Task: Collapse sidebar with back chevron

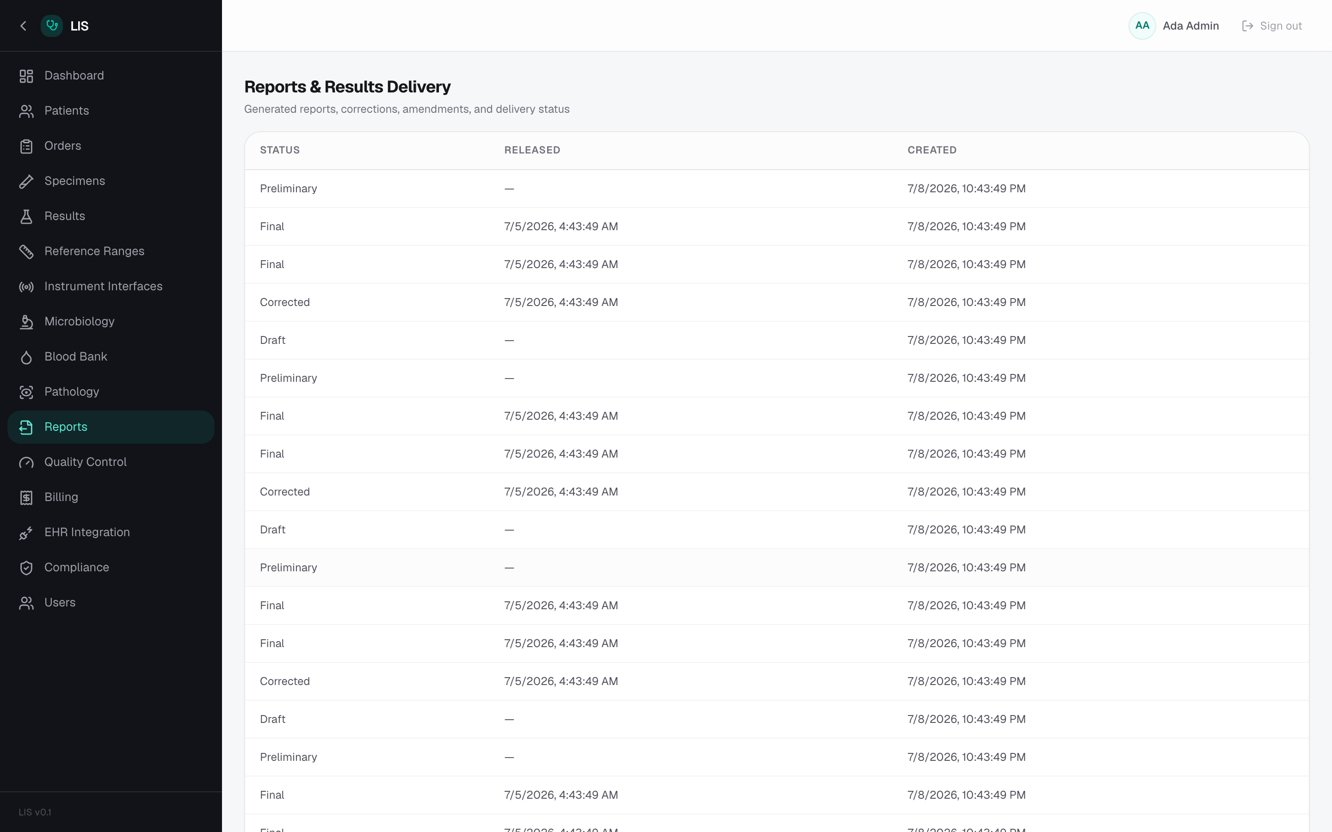Action: point(23,26)
